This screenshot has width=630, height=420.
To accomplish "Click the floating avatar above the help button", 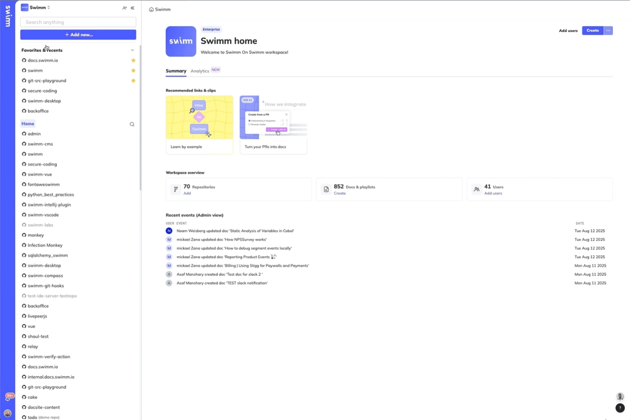I will pos(620,397).
